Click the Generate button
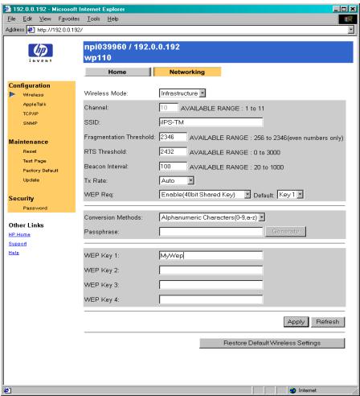This screenshot has height=396, width=360. 285,232
